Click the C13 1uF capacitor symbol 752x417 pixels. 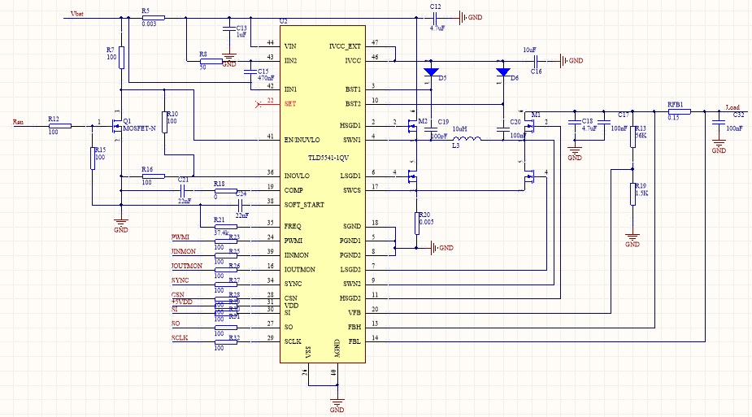pos(229,28)
